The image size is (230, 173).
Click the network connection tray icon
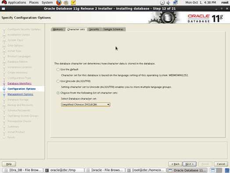(x=176, y=3)
